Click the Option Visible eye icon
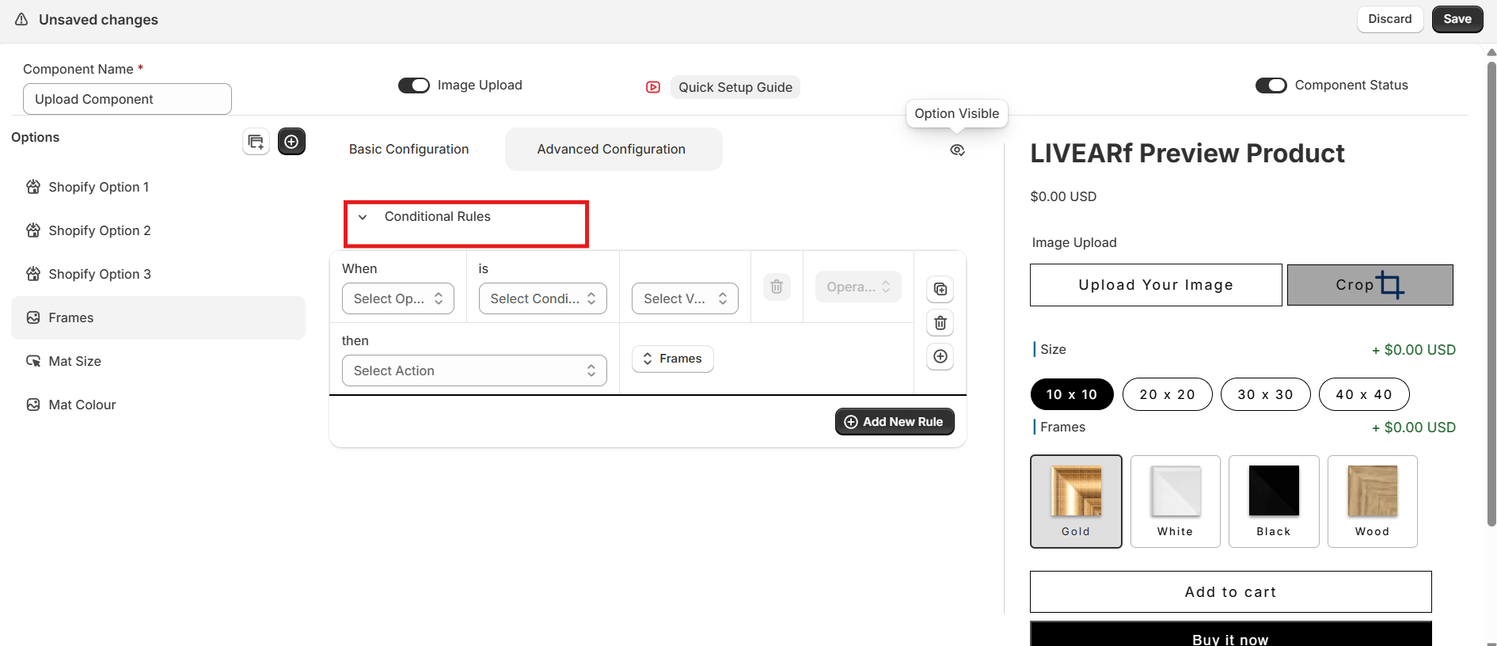This screenshot has height=646, width=1497. pyautogui.click(x=957, y=150)
